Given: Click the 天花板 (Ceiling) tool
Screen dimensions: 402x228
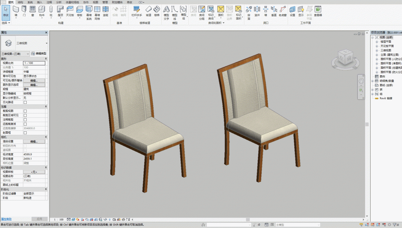Looking at the screenshot, I should (x=70, y=11).
